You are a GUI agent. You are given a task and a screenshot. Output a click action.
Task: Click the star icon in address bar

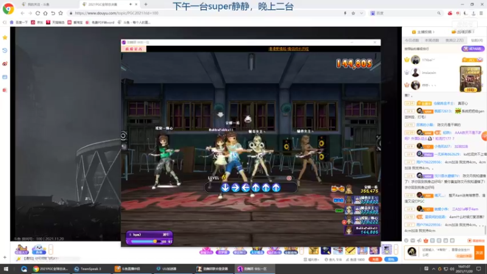[x=353, y=13]
